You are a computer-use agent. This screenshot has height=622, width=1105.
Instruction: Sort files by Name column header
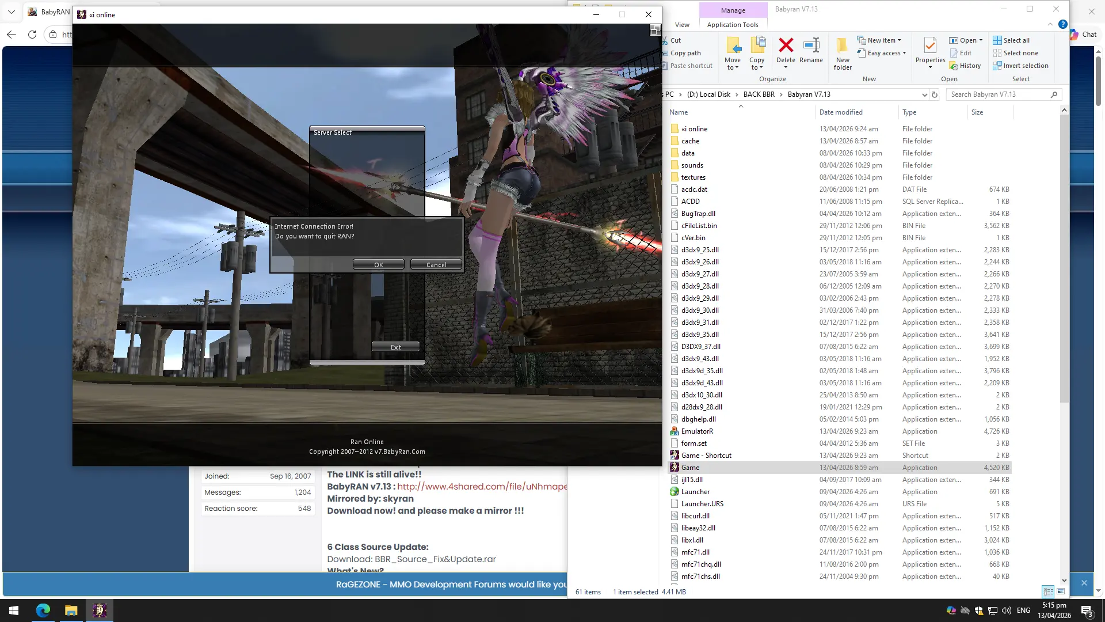pos(741,112)
